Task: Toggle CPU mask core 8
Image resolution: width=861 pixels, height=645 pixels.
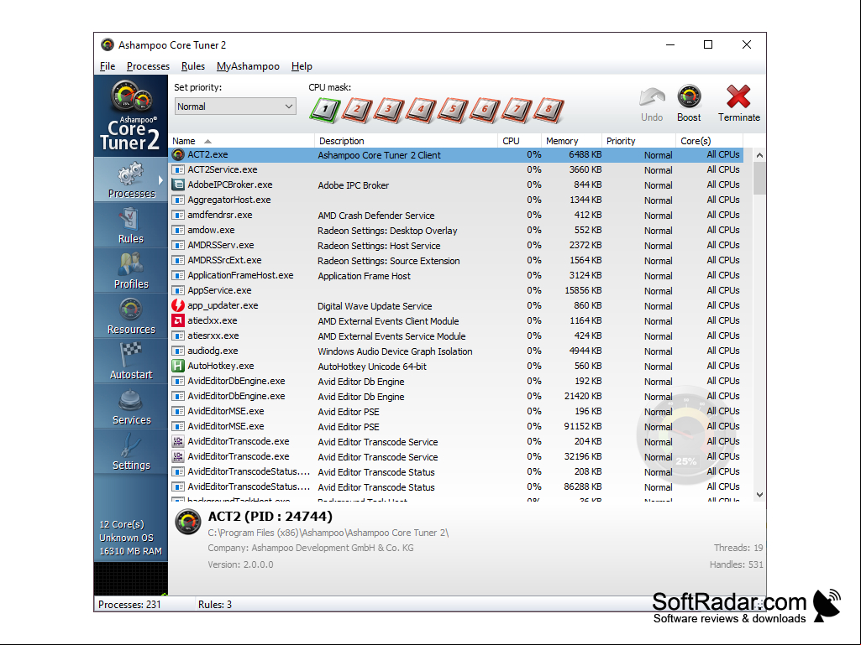Action: (548, 110)
